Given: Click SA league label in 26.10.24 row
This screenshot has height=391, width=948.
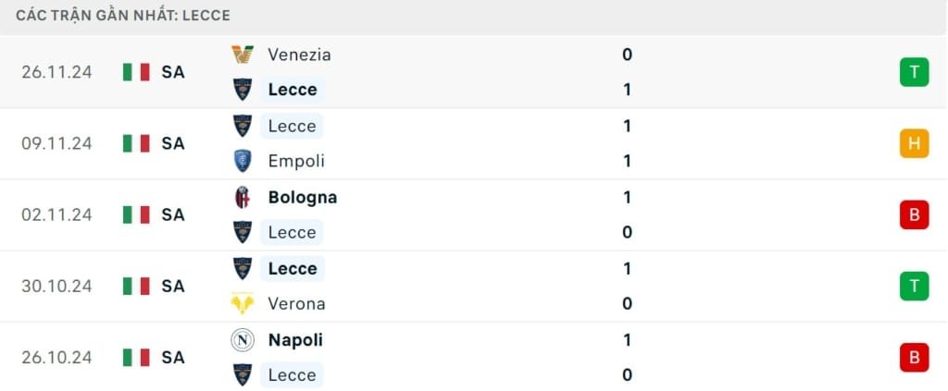Looking at the screenshot, I should [173, 357].
